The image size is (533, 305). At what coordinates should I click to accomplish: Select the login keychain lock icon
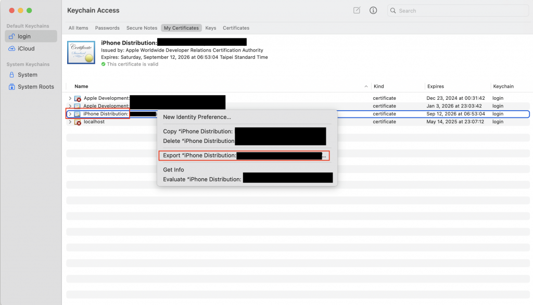click(11, 36)
